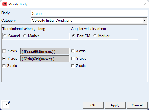Click the Body field containing Stone

click(x=89, y=13)
